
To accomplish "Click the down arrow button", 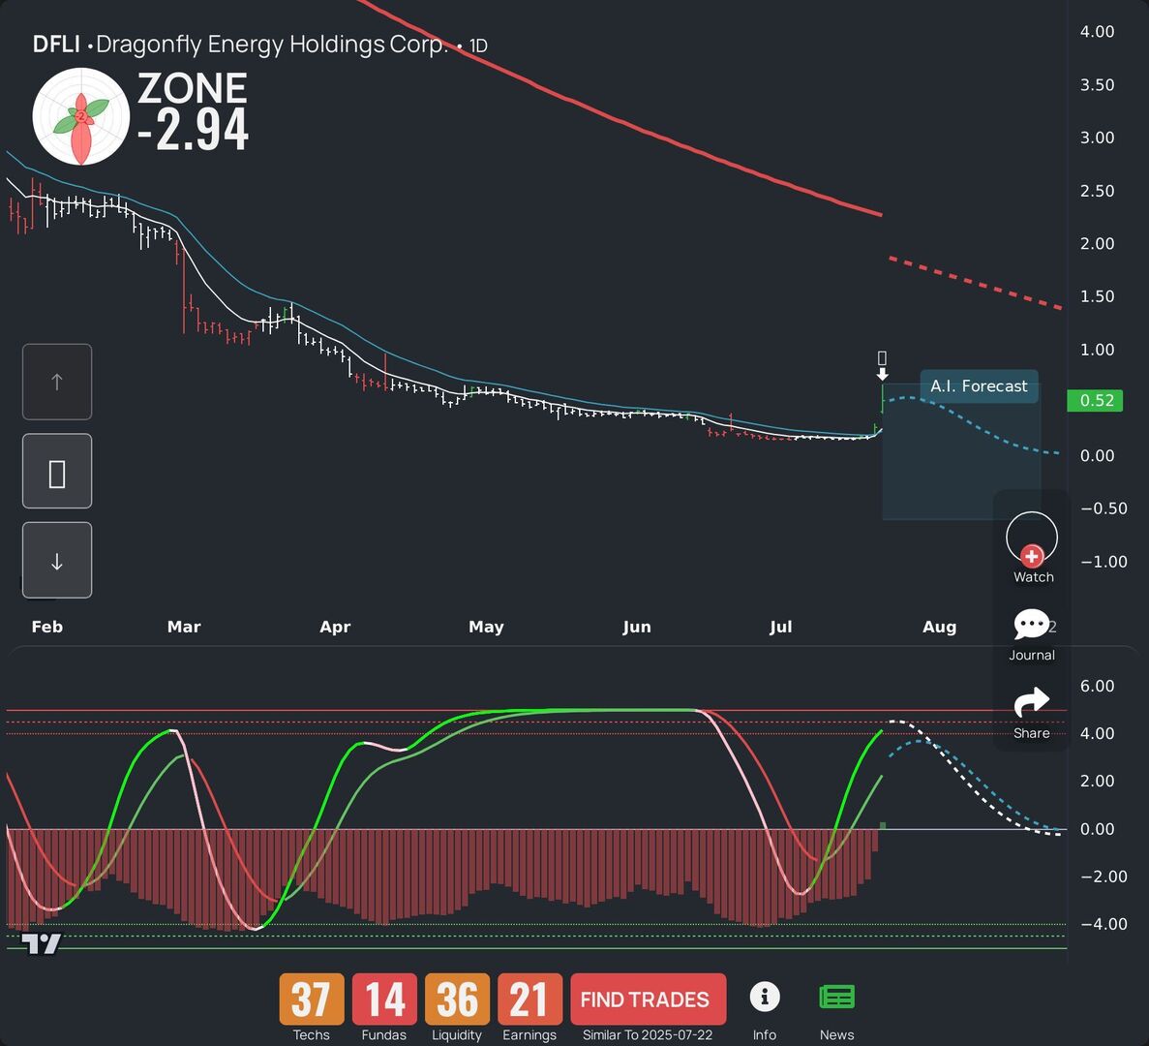I will pos(57,560).
